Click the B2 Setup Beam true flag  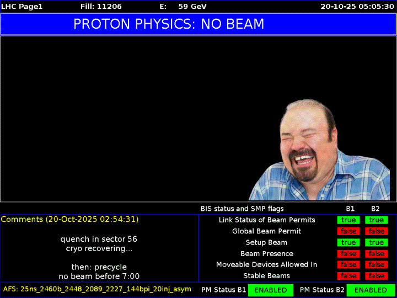pos(376,242)
